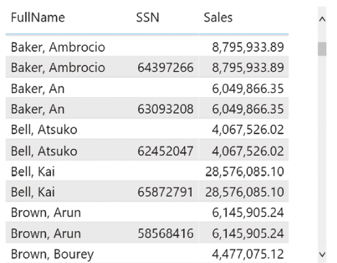The width and height of the screenshot is (337, 263).
Task: Select SSN value 64397266
Action: point(166,68)
